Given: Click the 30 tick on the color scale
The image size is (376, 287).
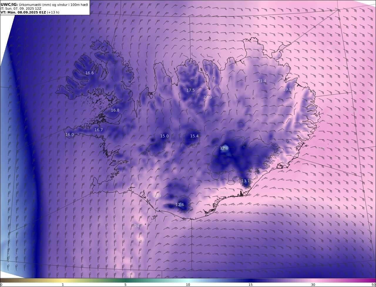Looking at the screenshot, I should pyautogui.click(x=313, y=285).
